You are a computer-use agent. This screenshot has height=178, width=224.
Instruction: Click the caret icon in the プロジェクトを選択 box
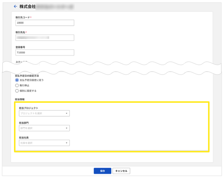tap(67, 114)
